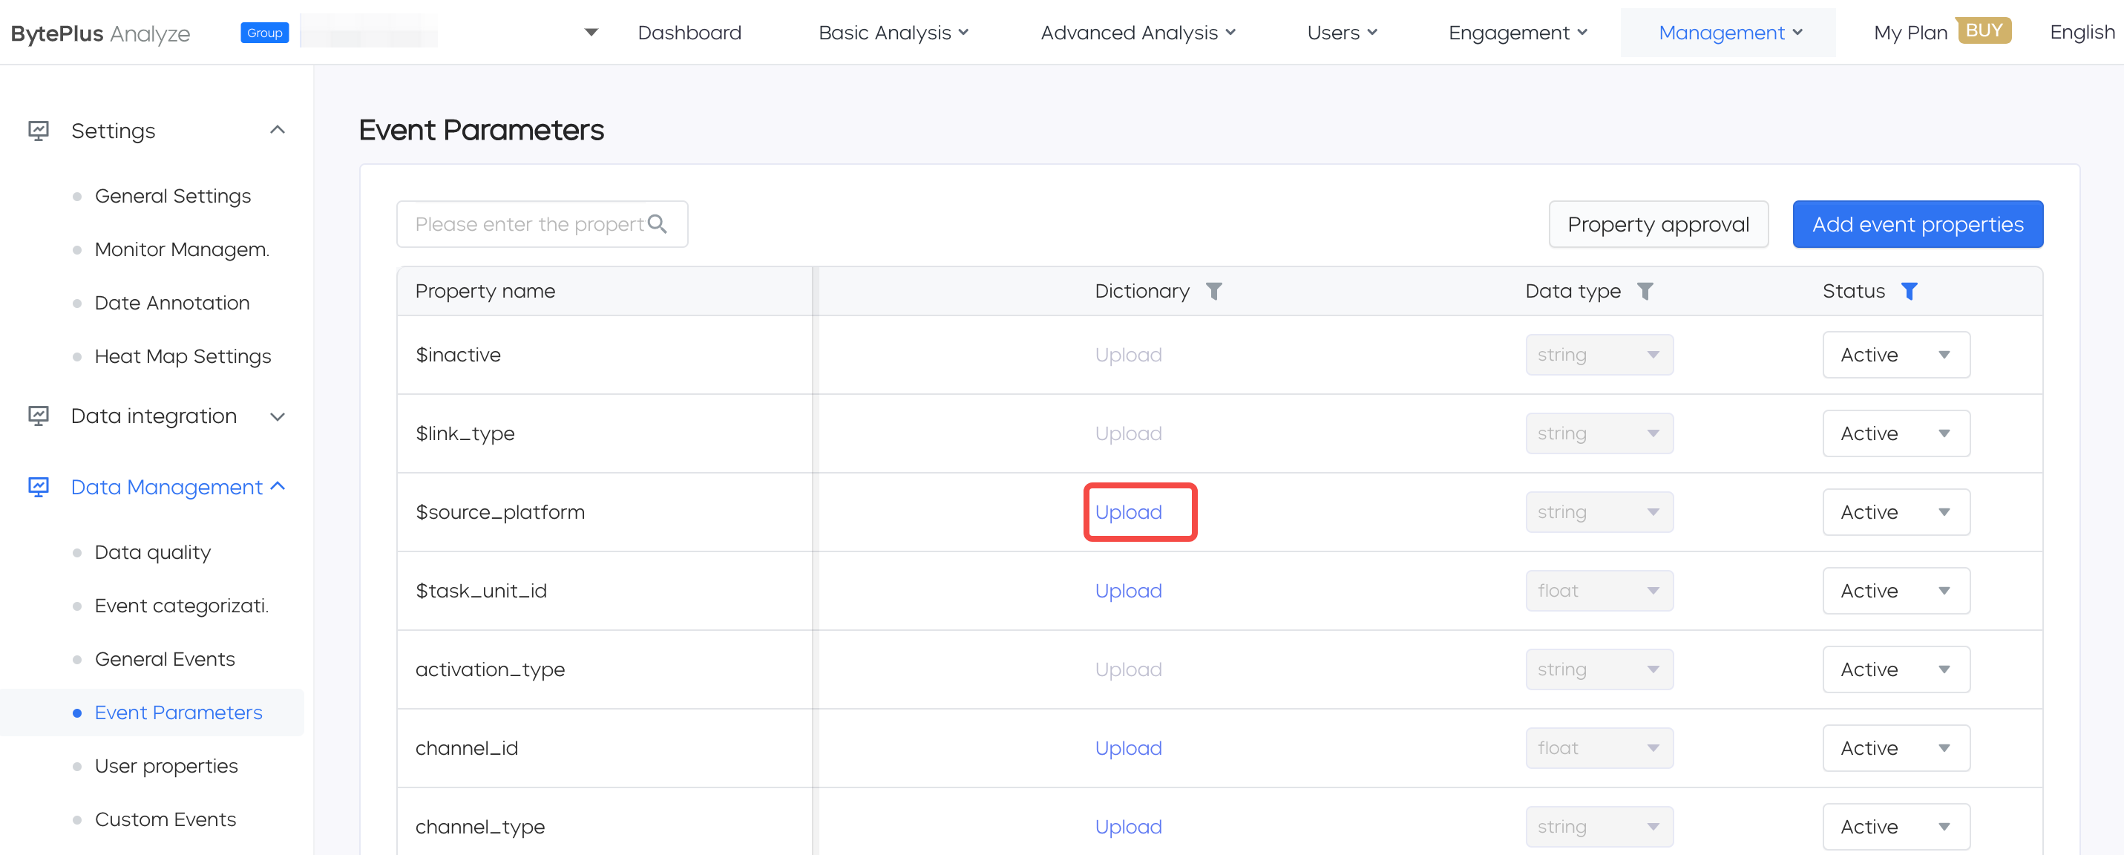Open the Management menu tab
The height and width of the screenshot is (855, 2124).
click(x=1727, y=31)
